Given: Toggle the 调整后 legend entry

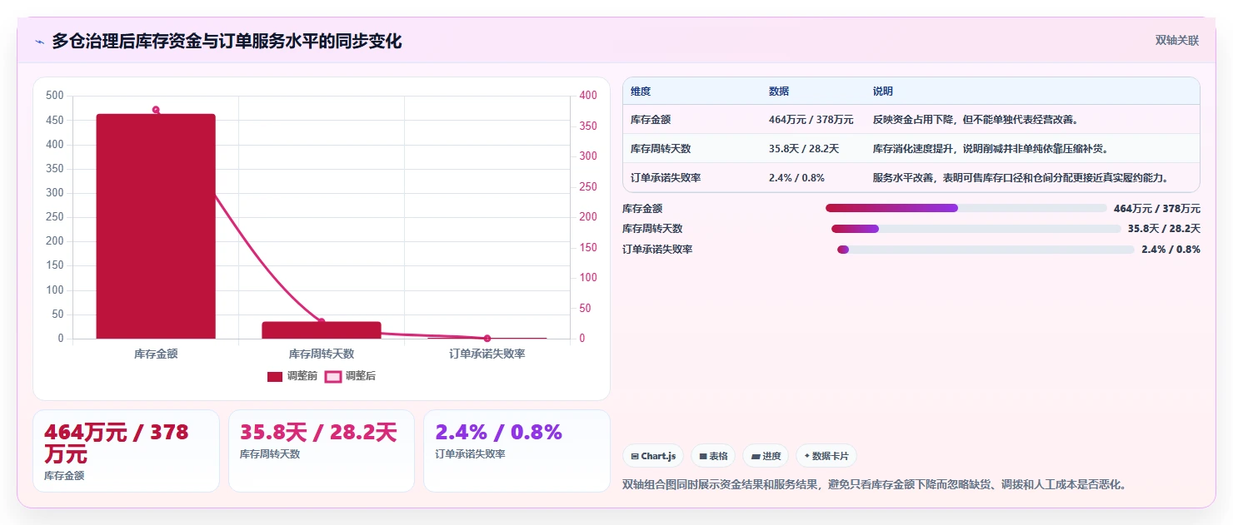Looking at the screenshot, I should [350, 376].
